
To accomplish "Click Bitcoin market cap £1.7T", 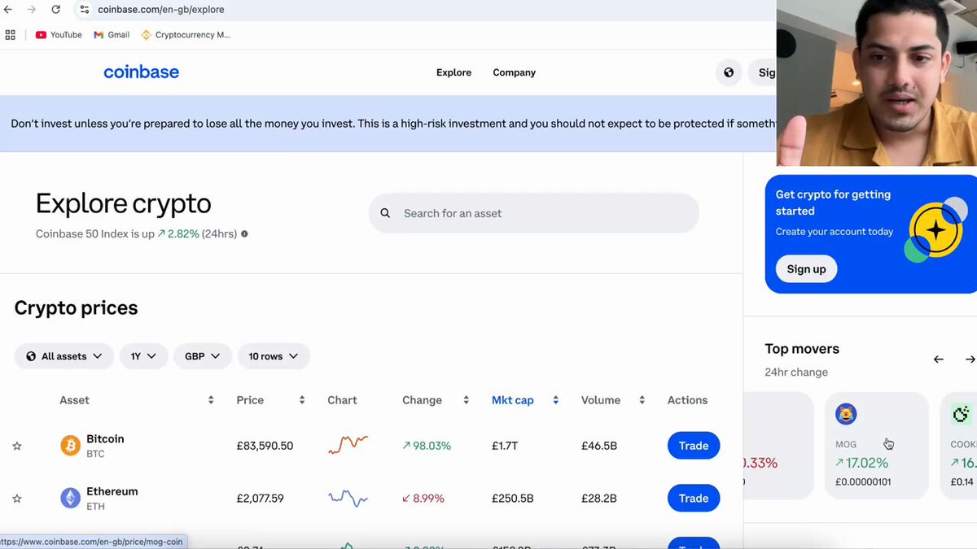I will (505, 446).
